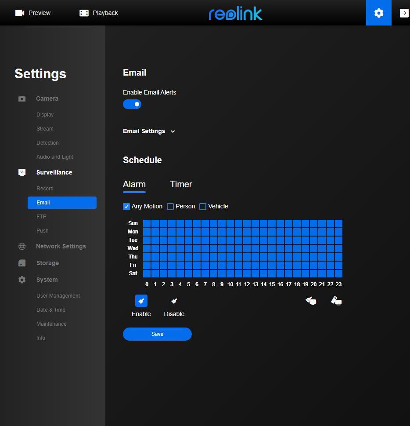Expand Network Settings in the sidebar
The image size is (410, 426).
point(61,246)
